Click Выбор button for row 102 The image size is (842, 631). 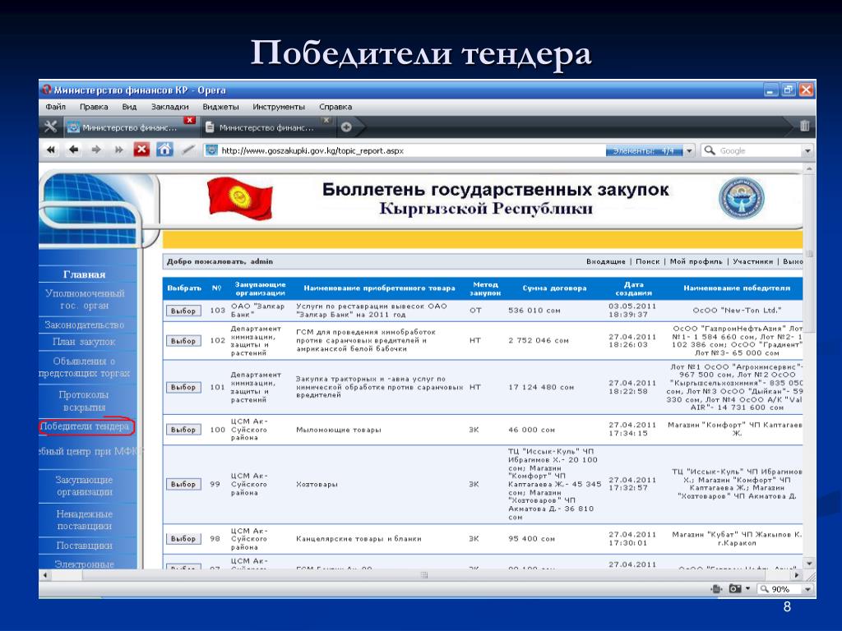tap(183, 341)
